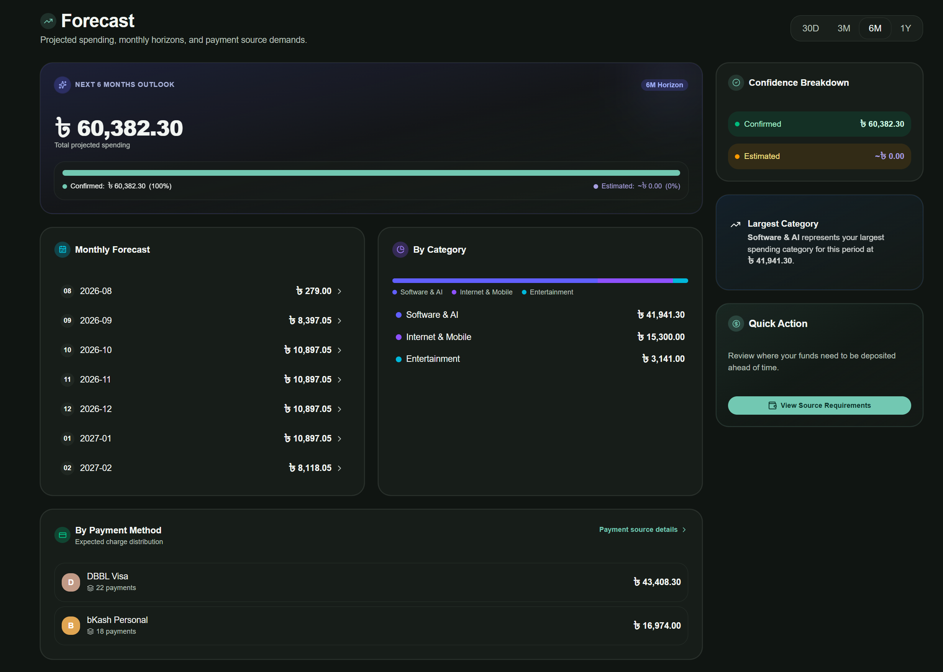The image size is (943, 672).
Task: Click Estimated: ~৳ 0.00 (0%) label
Action: click(x=637, y=186)
